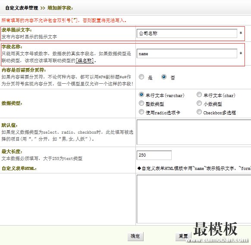Click the 自定义表单HTML label
The height and width of the screenshot is (245, 251).
pyautogui.click(x=19, y=168)
